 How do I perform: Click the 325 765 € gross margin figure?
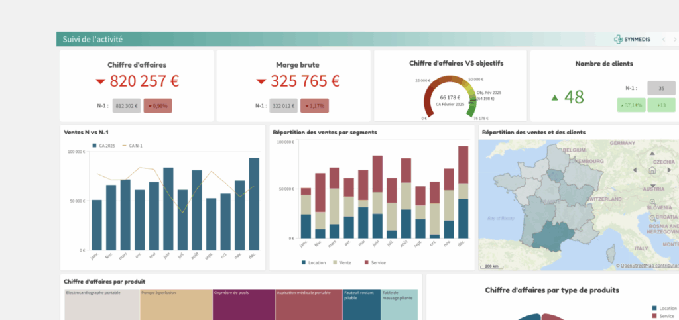coord(305,81)
